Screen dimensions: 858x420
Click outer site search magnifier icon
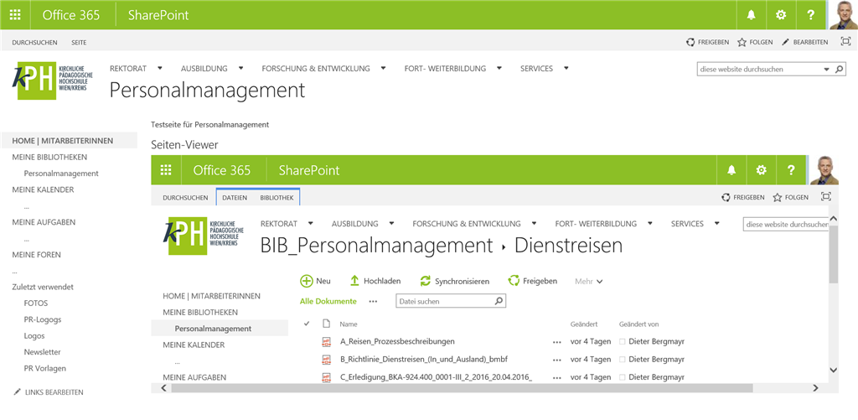click(840, 70)
